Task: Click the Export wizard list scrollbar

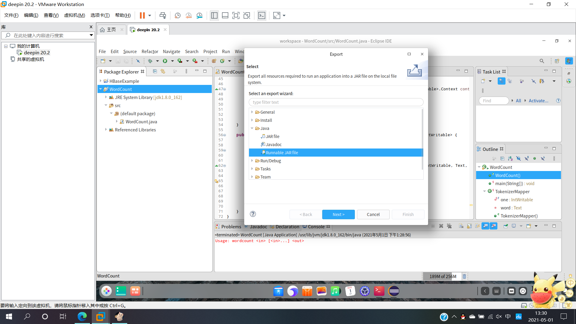Action: coord(422,138)
